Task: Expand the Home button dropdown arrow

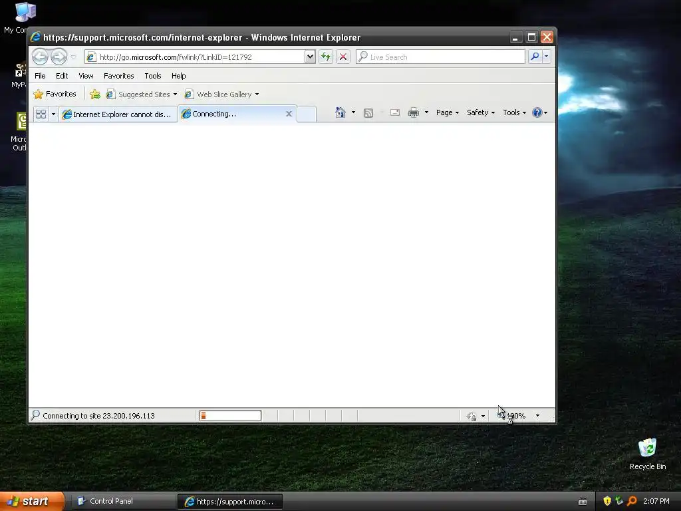Action: click(x=353, y=113)
